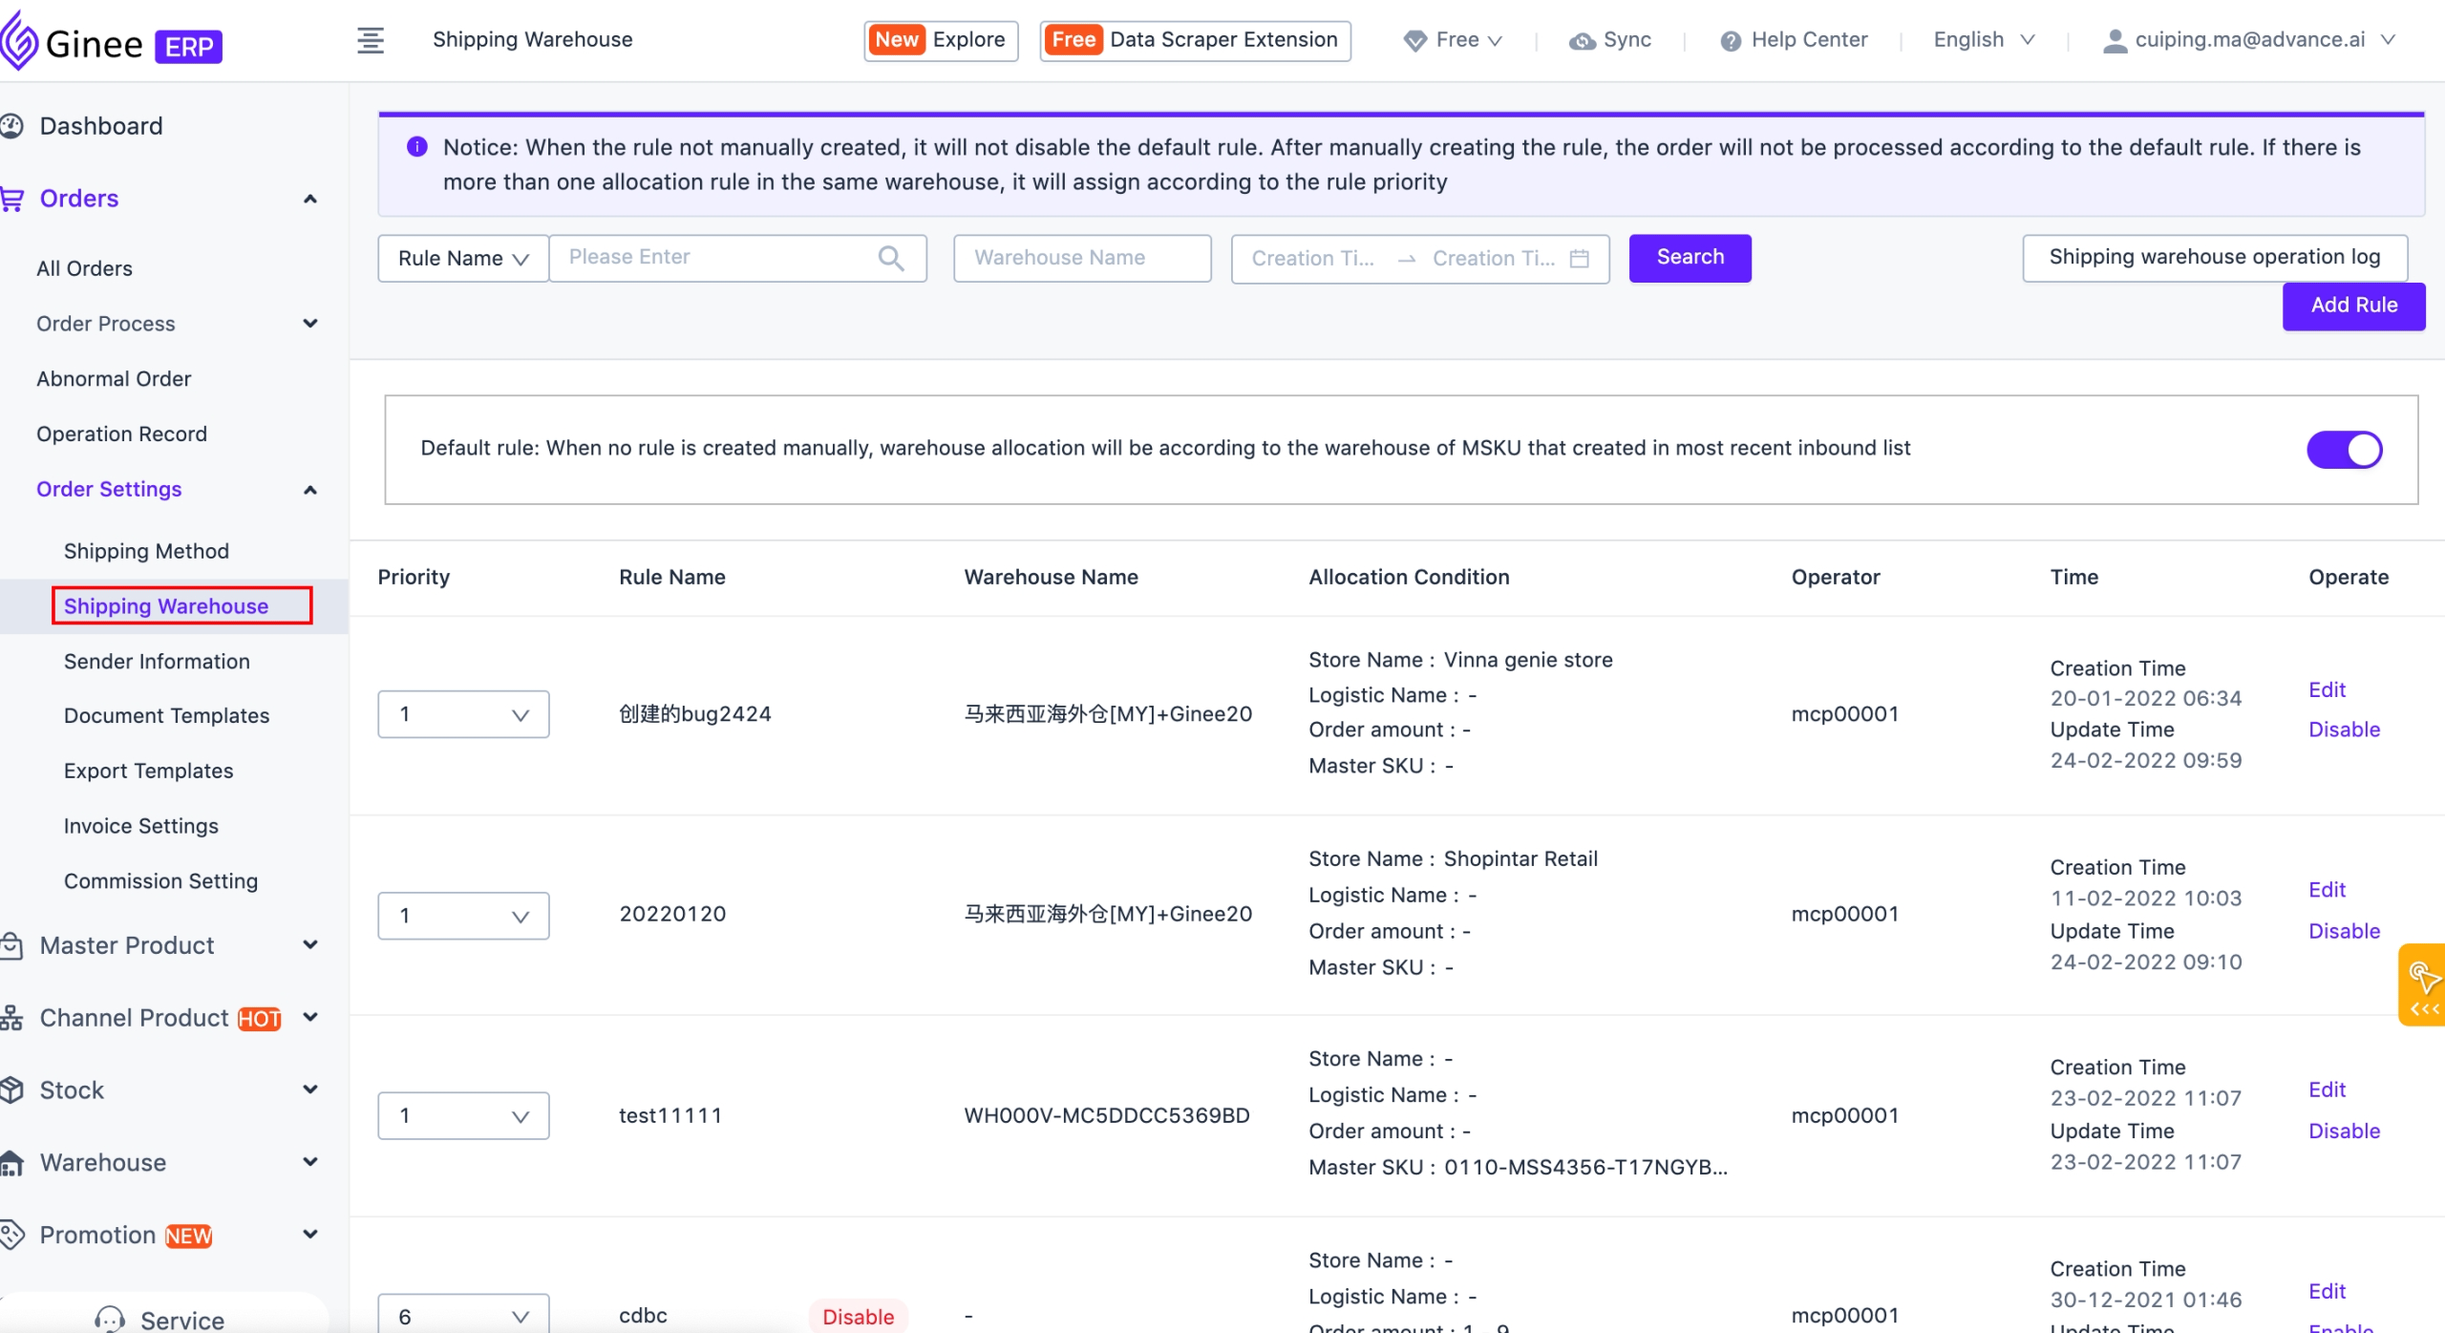Disable the test11111 rule
Screen dimensions: 2445x1333
pyautogui.click(x=2343, y=1131)
